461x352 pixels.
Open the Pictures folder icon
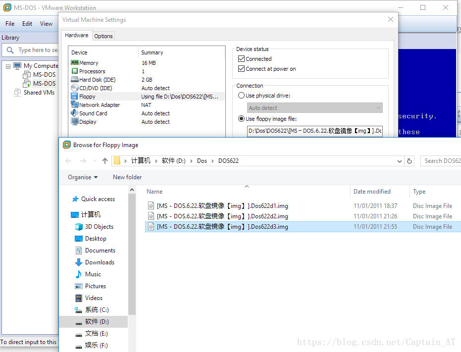(79, 286)
